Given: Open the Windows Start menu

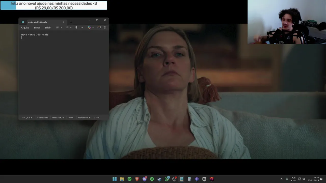Looking at the screenshot, I should (115, 179).
